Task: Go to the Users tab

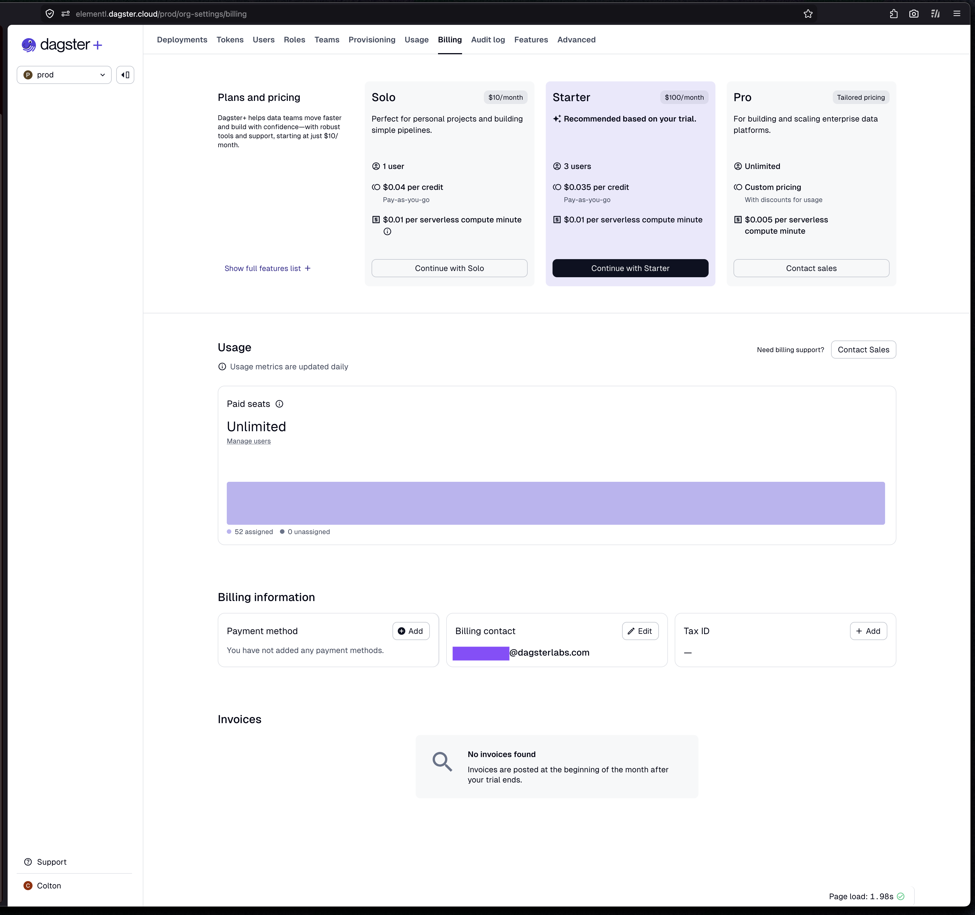Action: [x=263, y=40]
